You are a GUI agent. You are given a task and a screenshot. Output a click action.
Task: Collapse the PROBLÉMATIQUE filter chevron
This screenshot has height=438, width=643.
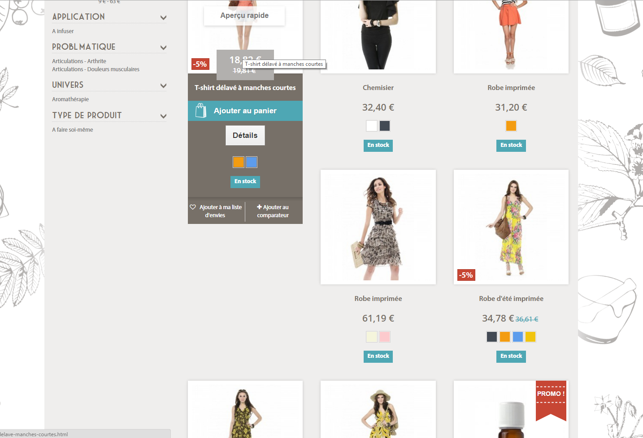(163, 47)
